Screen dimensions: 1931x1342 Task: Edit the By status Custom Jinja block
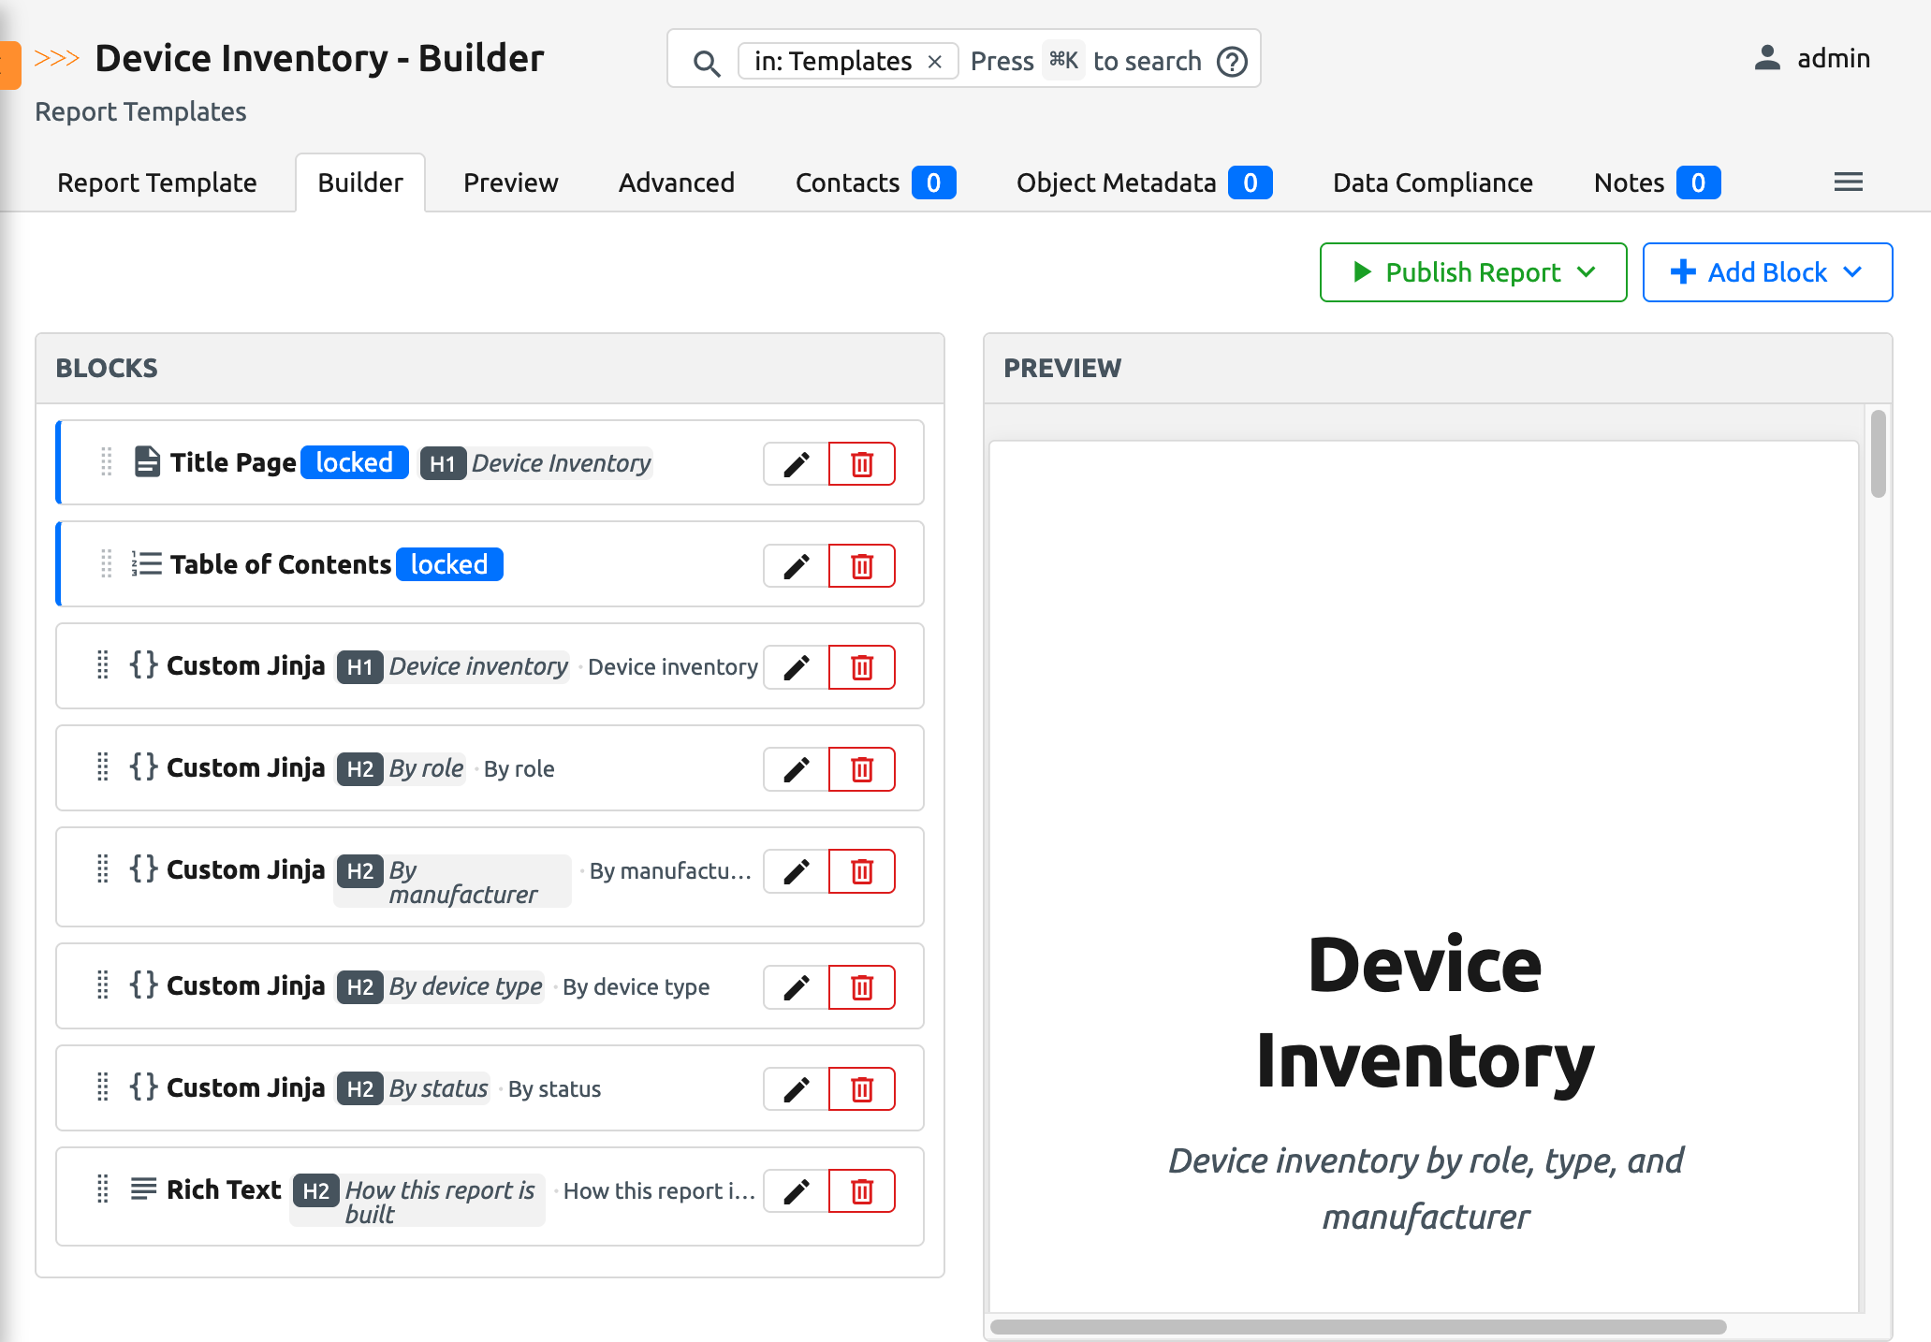[796, 1089]
